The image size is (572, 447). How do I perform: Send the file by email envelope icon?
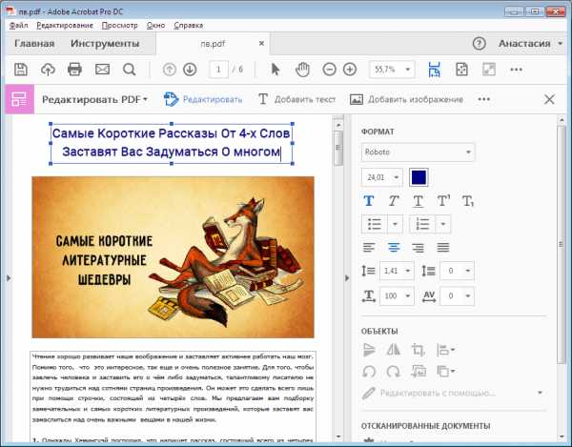[x=103, y=70]
